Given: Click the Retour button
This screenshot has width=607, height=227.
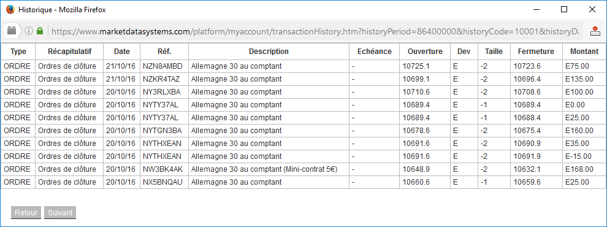Looking at the screenshot, I should (x=26, y=213).
